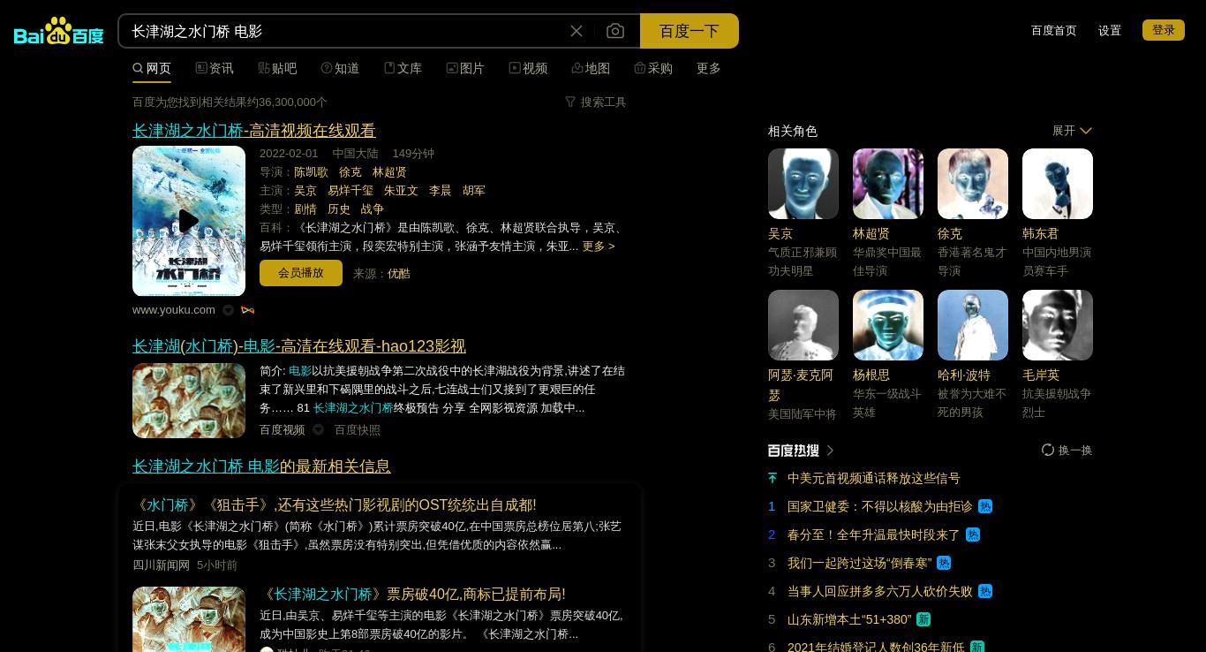Viewport: 1206px width, 652px height.
Task: Open actor link 朱亚文
Action: pos(401,191)
